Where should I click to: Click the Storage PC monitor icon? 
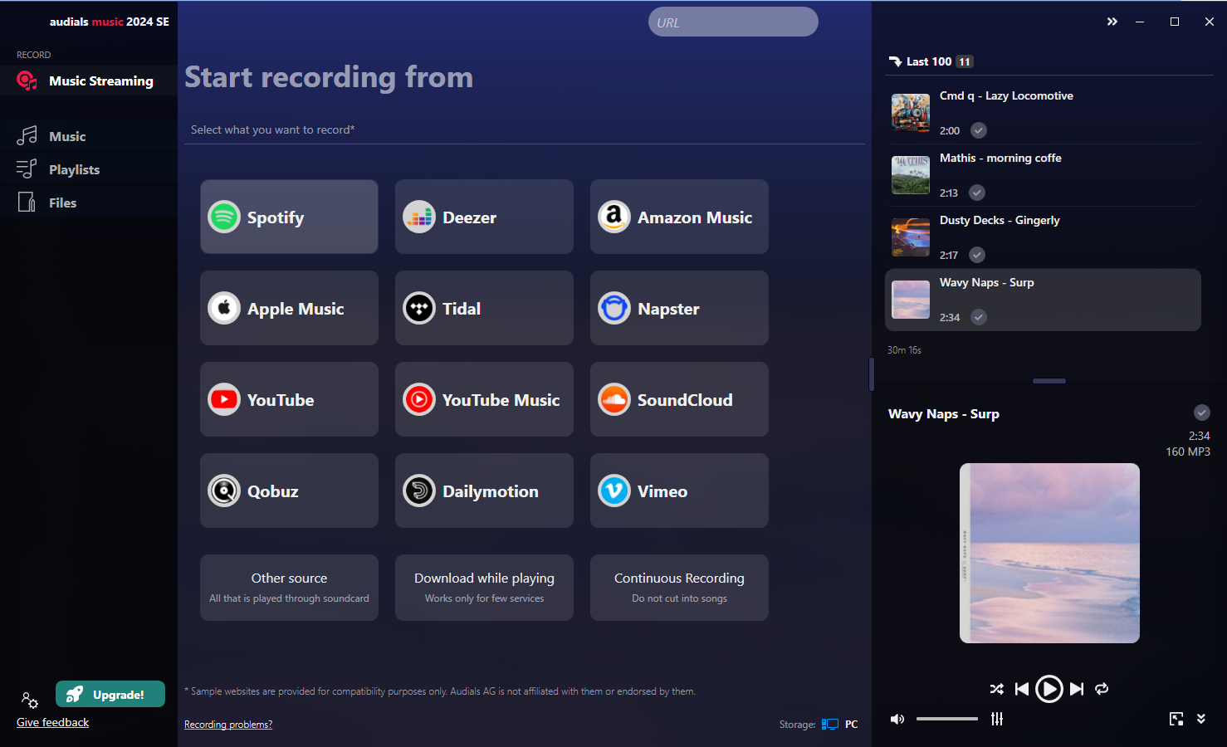(x=829, y=725)
